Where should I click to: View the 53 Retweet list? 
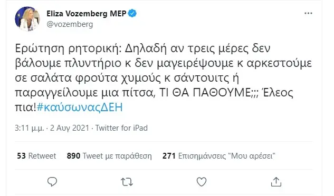click(x=36, y=156)
